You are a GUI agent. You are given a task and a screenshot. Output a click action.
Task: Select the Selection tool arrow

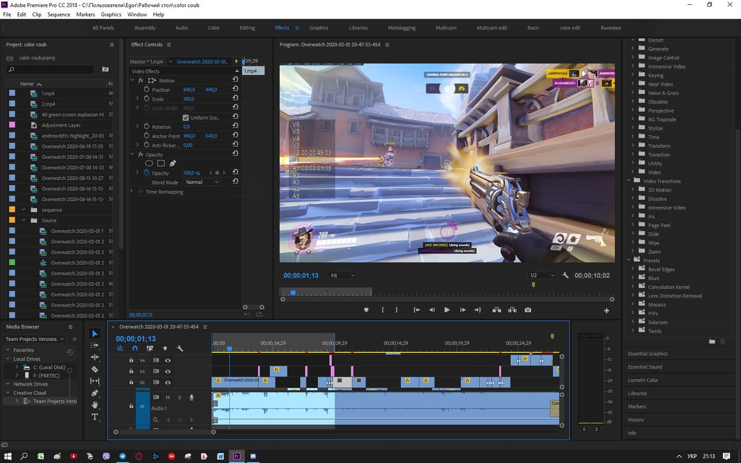pos(94,333)
